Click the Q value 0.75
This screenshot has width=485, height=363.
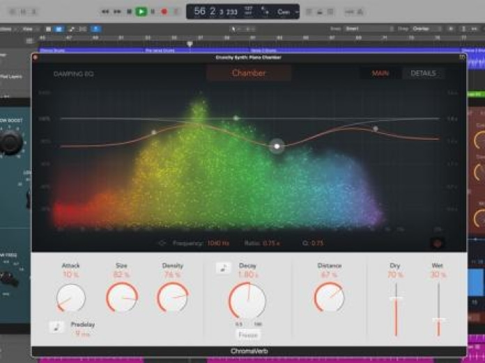[317, 243]
